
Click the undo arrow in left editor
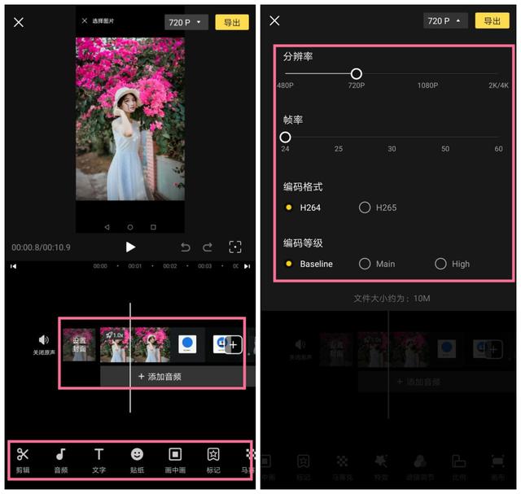[x=186, y=247]
